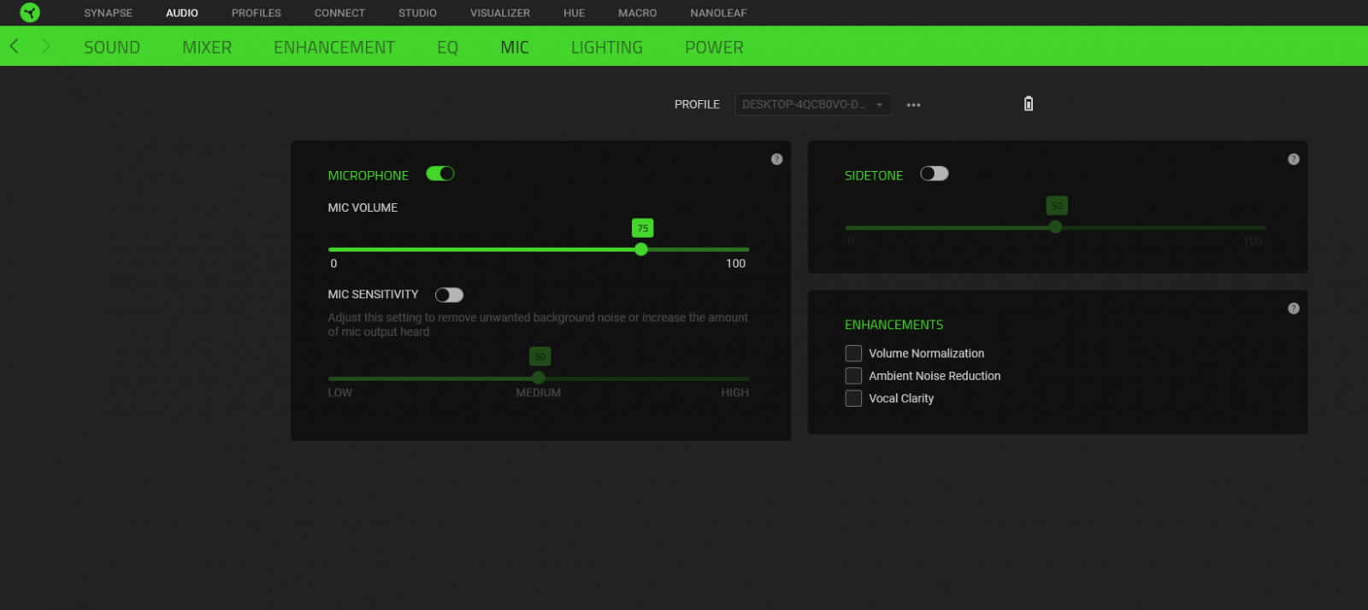Open the Synapse top menu

(x=108, y=13)
